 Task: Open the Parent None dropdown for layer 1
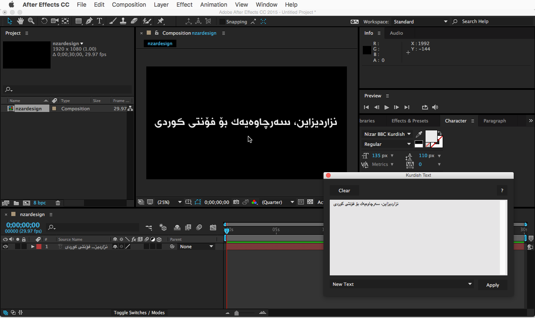coord(196,247)
